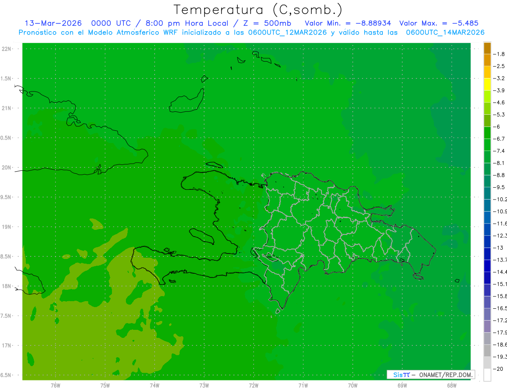Click the '-3.2' colorbar value
Viewport: 507px width, 391px height.
[x=499, y=78]
